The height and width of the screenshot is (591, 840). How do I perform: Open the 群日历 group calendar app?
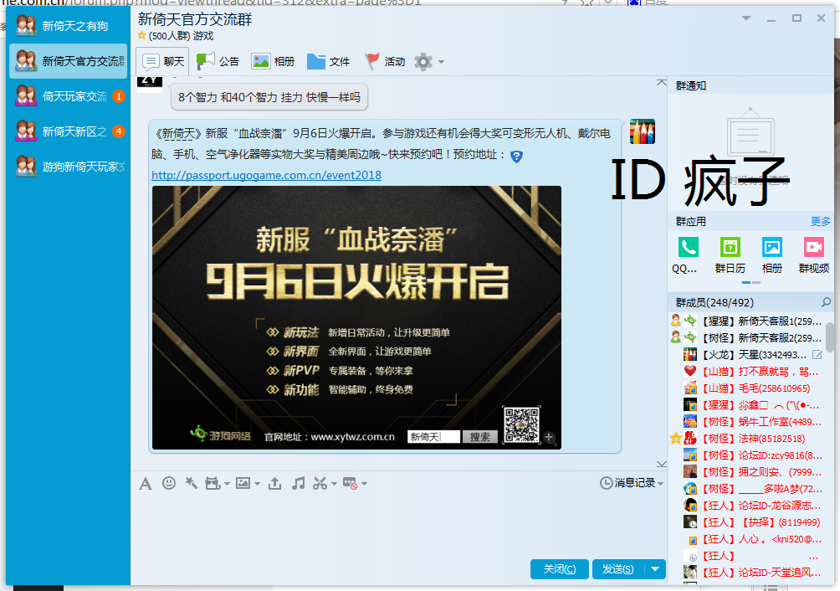pos(729,249)
